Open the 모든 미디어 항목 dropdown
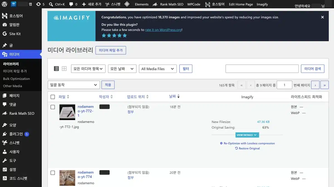Screen dimensions: 334x187 click(88, 69)
